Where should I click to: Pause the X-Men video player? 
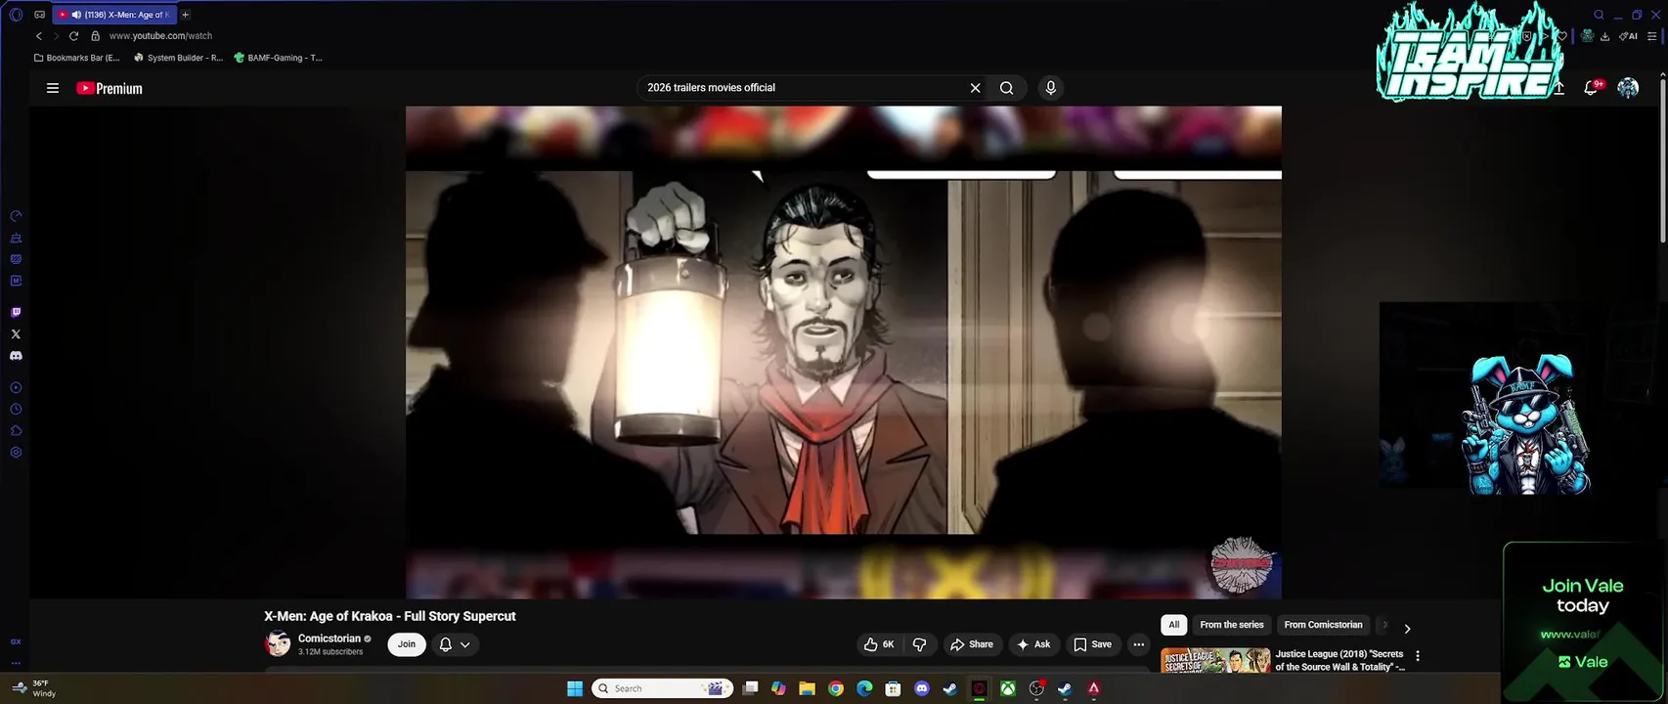coord(843,352)
